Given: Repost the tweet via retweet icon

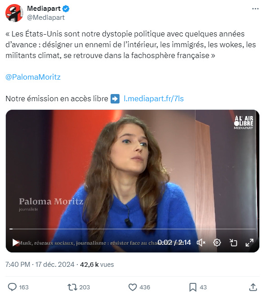Looking at the screenshot, I should click(x=72, y=287).
